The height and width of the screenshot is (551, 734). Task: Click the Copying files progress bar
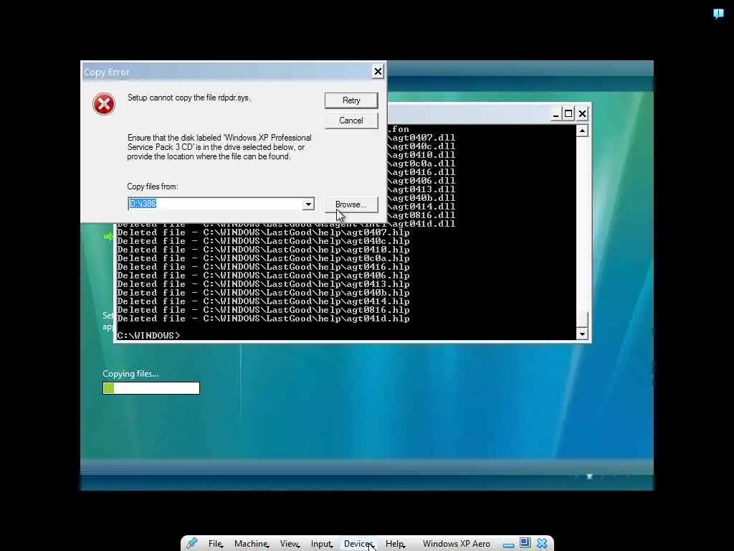[151, 388]
